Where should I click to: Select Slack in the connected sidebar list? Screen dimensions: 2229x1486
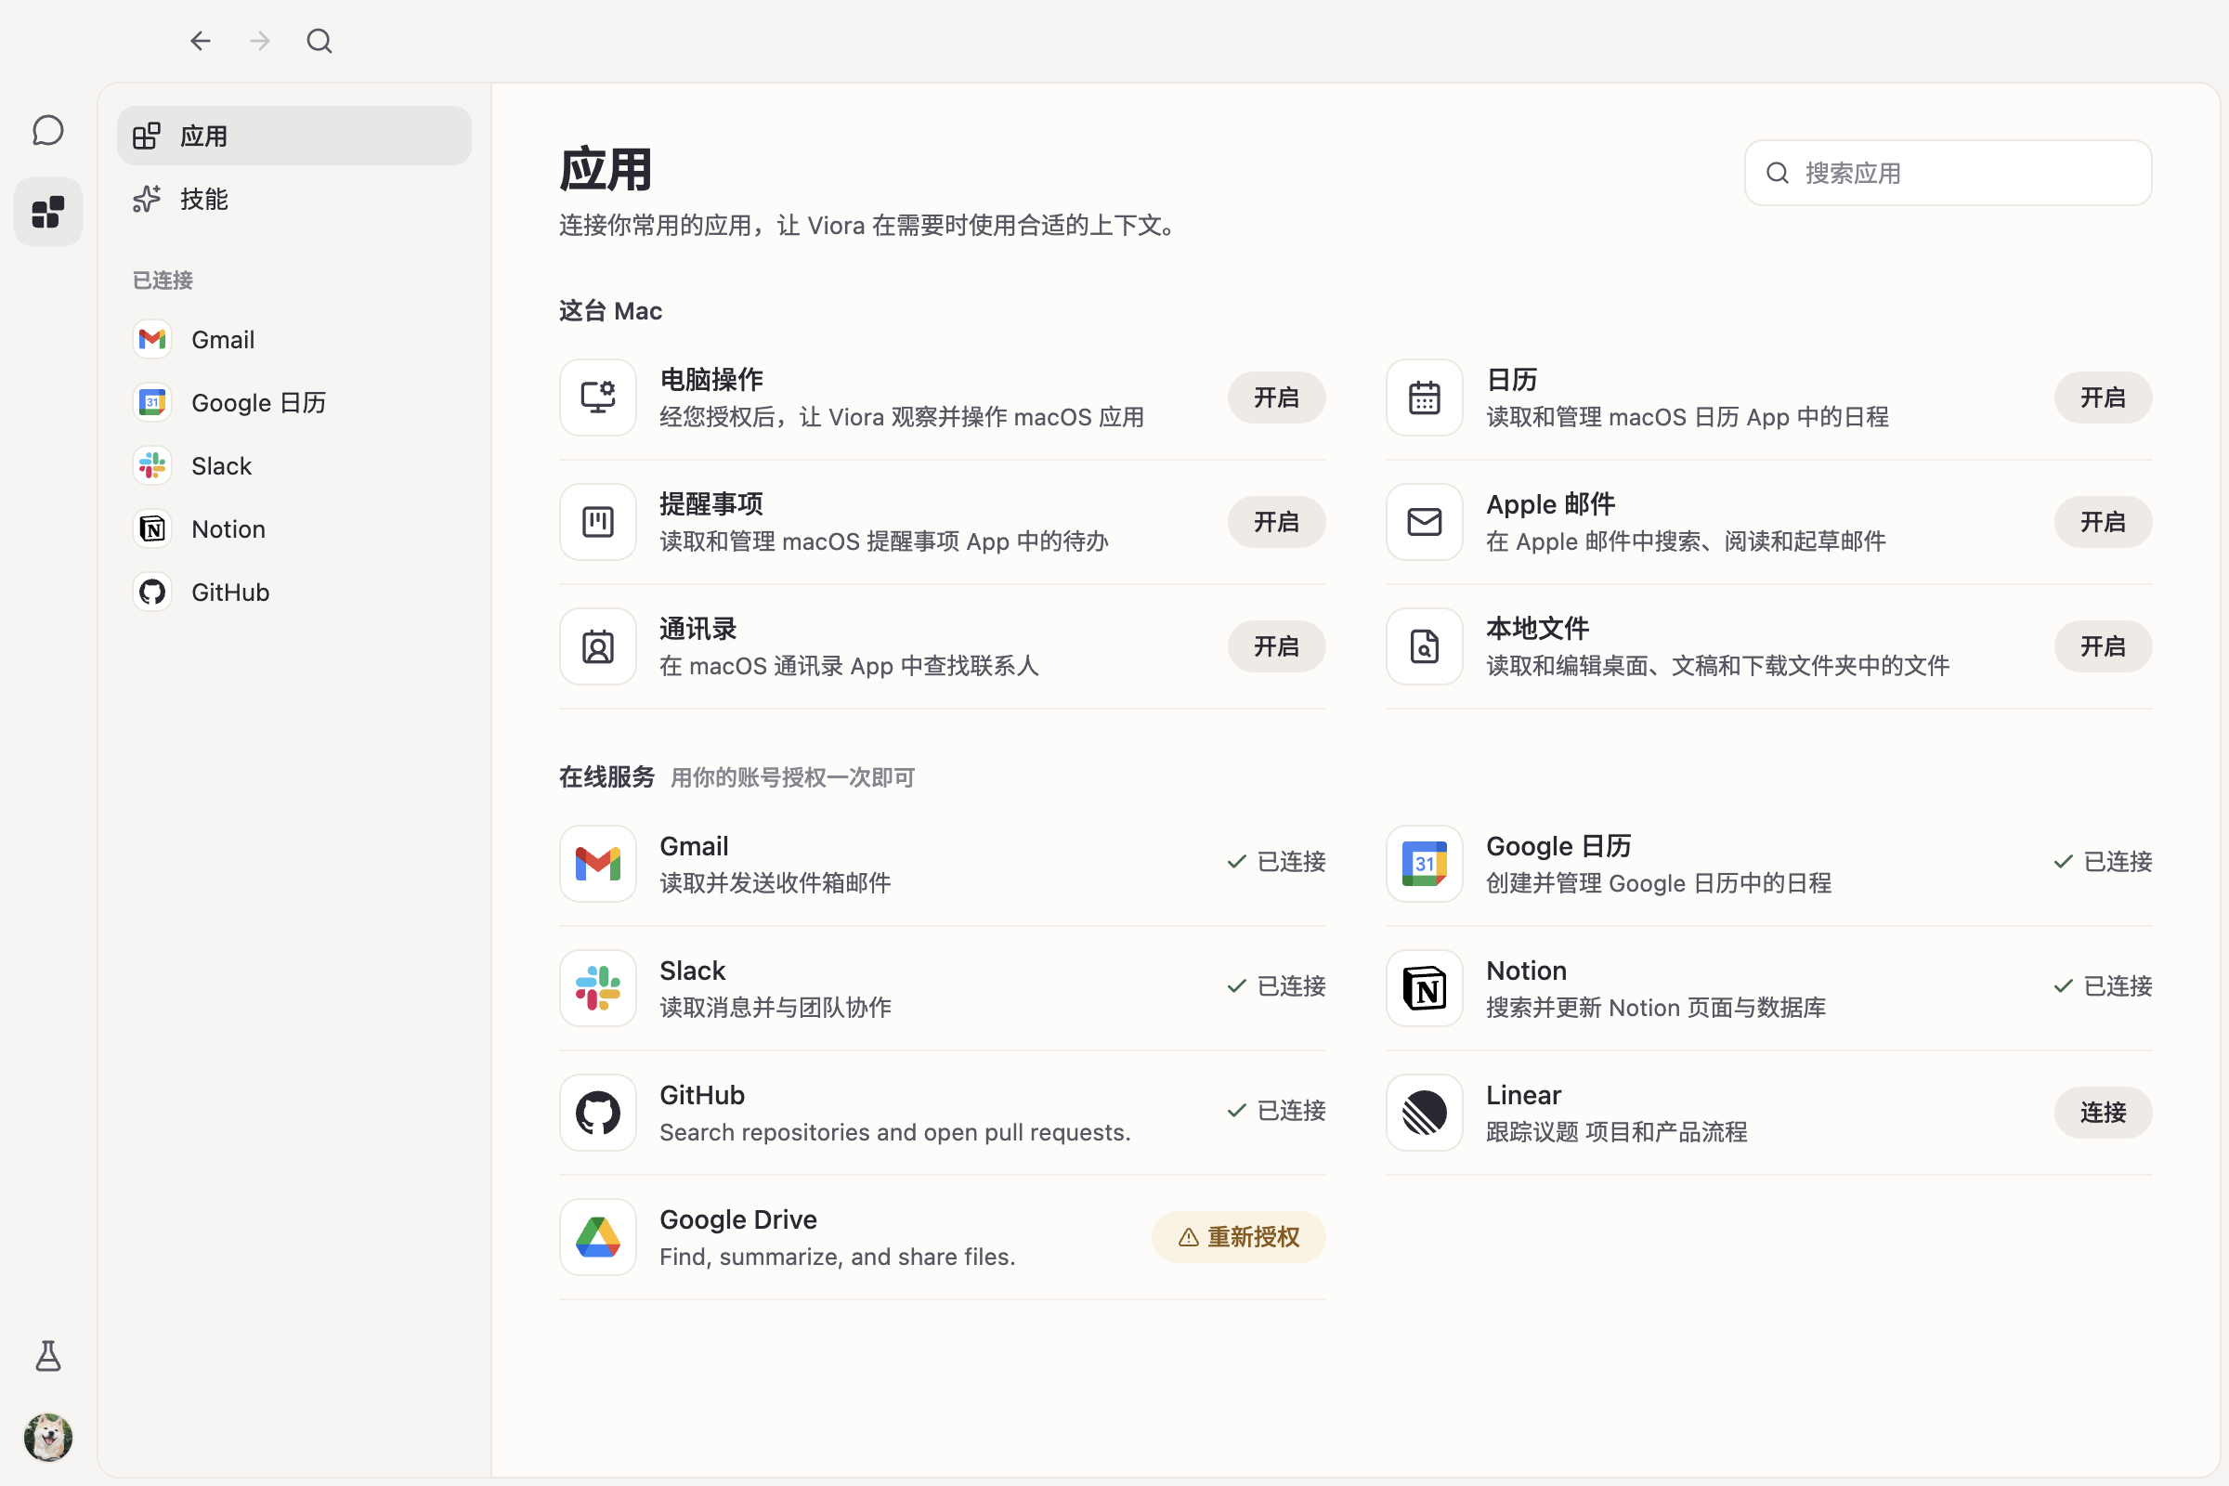293,466
